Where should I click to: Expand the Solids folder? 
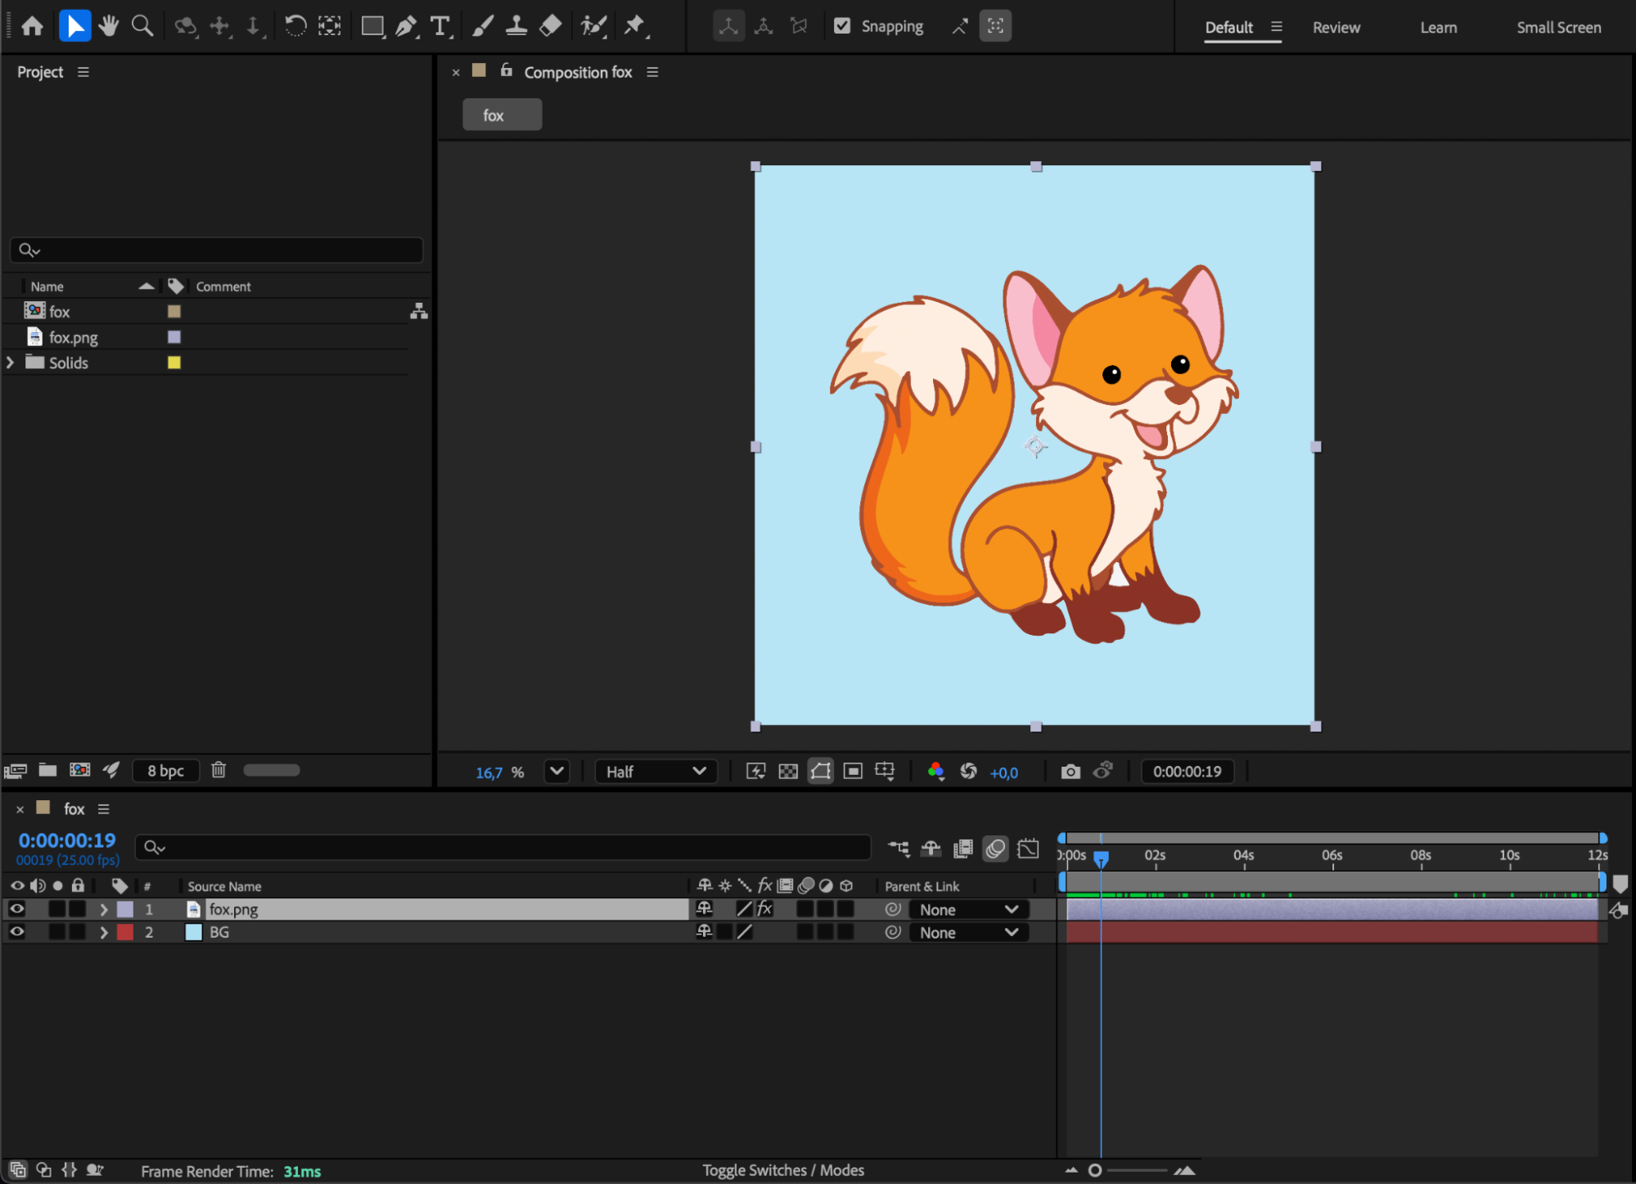tap(11, 362)
